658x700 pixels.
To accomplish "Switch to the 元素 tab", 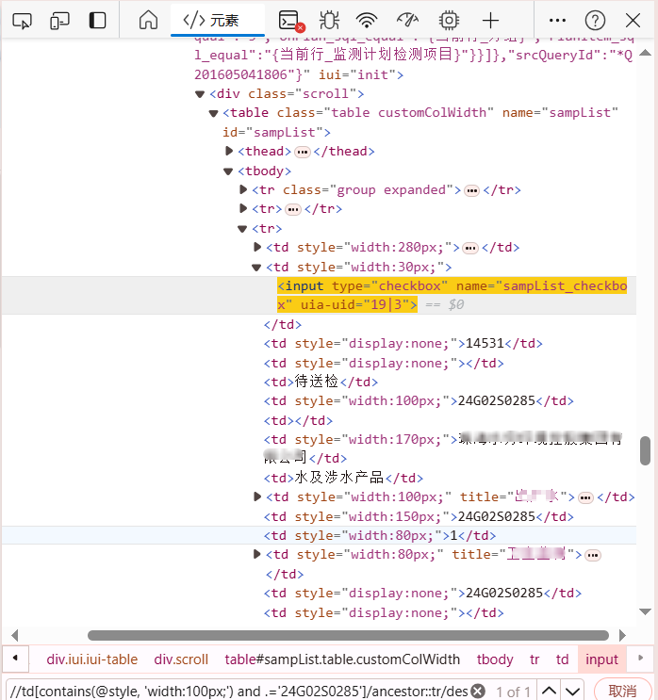I will pos(211,20).
